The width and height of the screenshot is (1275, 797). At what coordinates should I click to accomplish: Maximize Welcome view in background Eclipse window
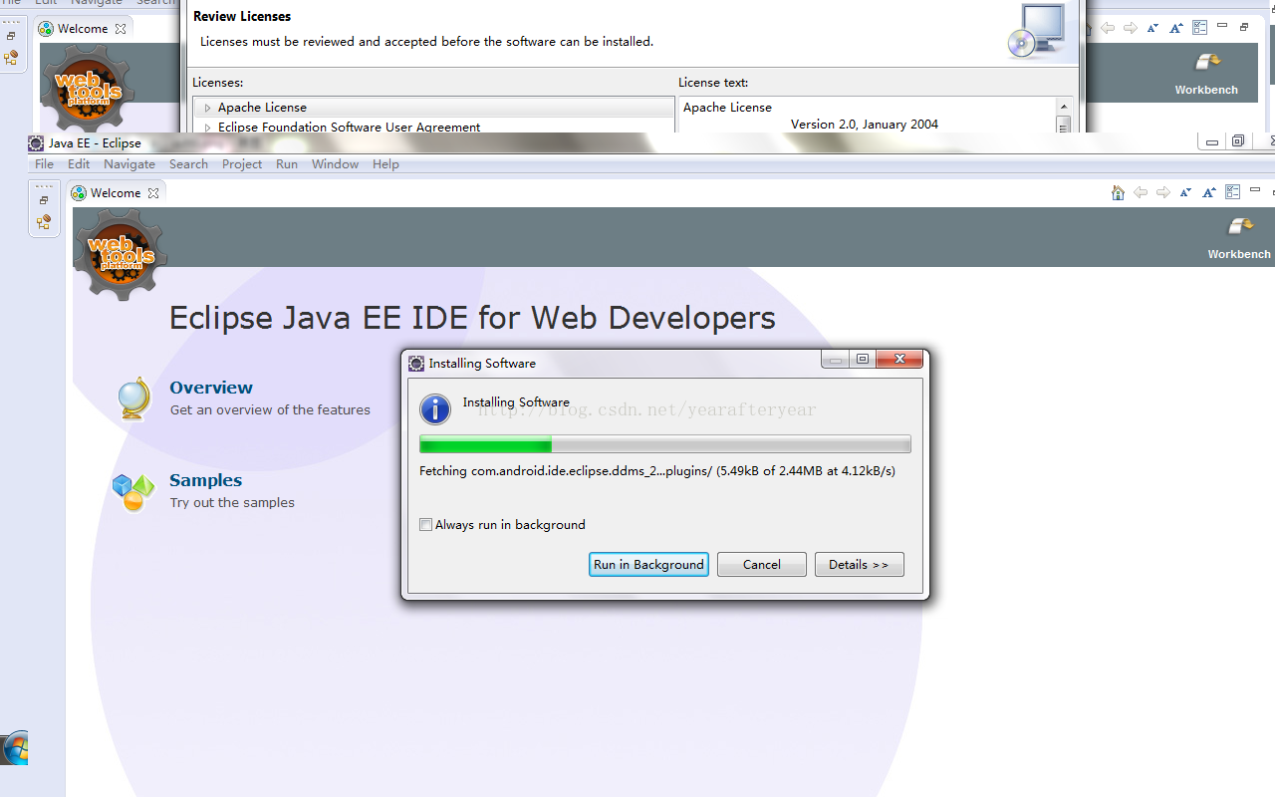pyautogui.click(x=1244, y=27)
